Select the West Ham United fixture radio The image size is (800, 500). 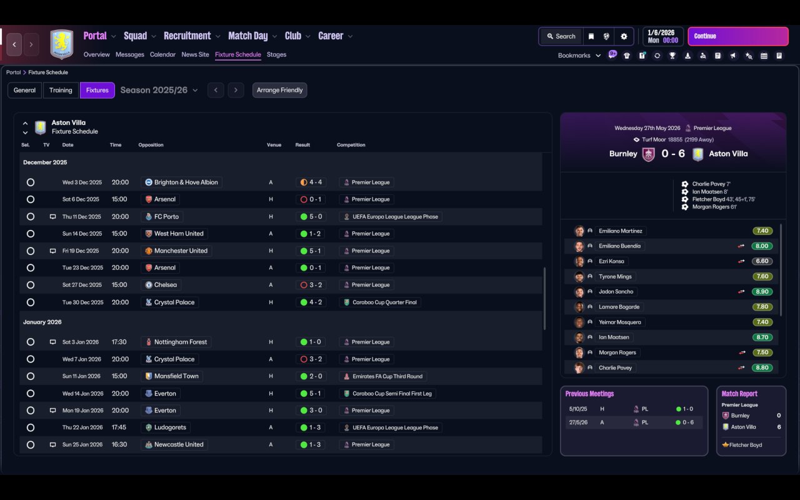click(x=31, y=234)
